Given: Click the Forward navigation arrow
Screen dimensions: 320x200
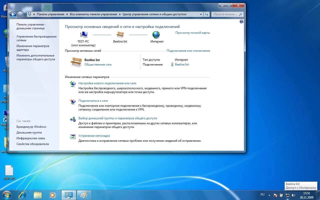Looking at the screenshot, I should pos(20,14).
